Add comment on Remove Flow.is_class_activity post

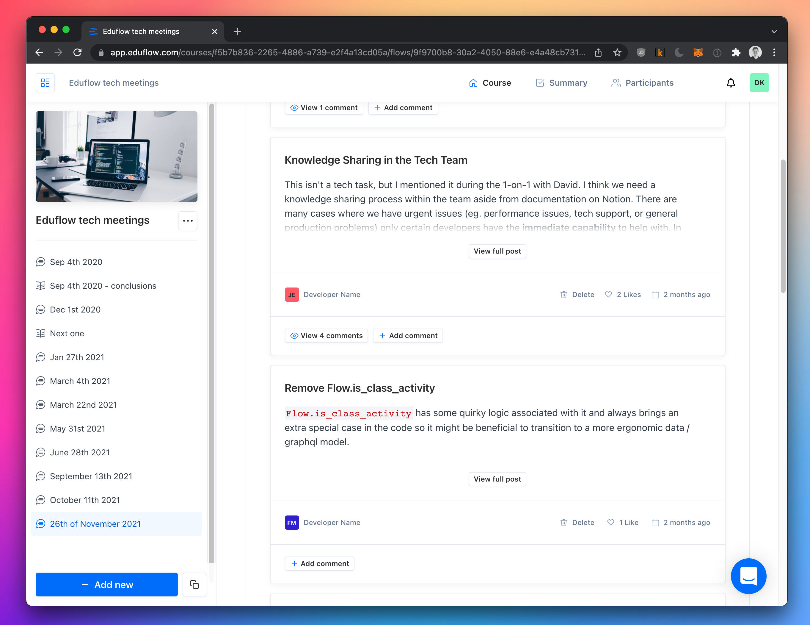(x=319, y=563)
